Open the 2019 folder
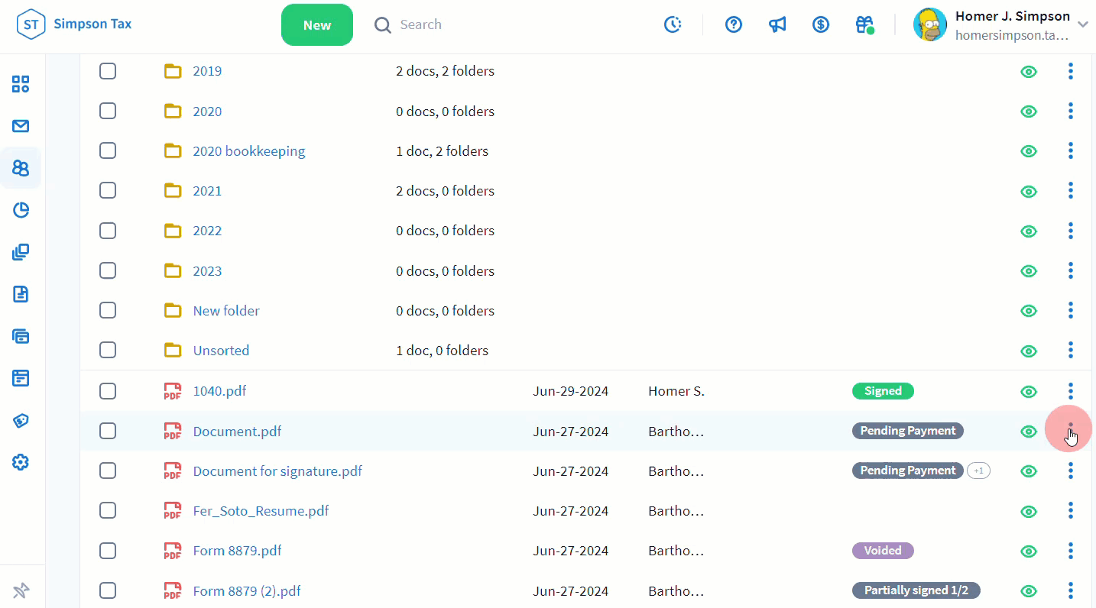This screenshot has height=608, width=1096. [x=206, y=71]
